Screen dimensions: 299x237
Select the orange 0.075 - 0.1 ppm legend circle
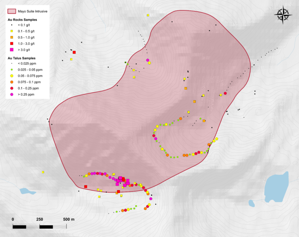(x=12, y=82)
